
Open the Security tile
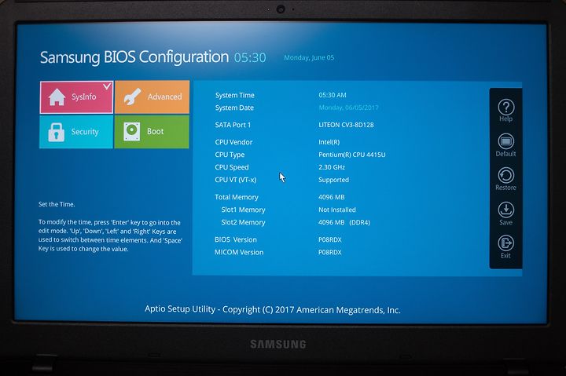(x=76, y=132)
